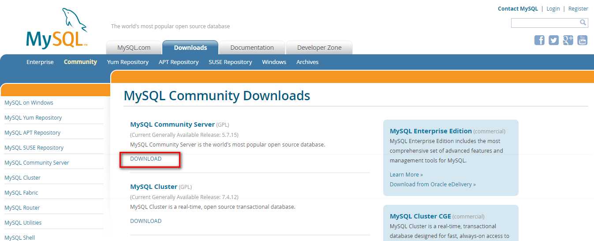This screenshot has height=241, width=594.
Task: Open MySQL SUSE Repository sidebar link
Action: point(34,148)
